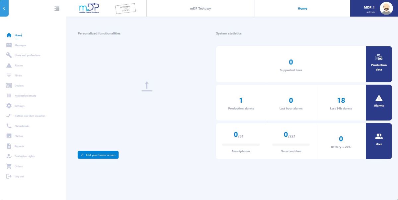Open Orders menu entry
This screenshot has width=398, height=200.
pos(19,166)
